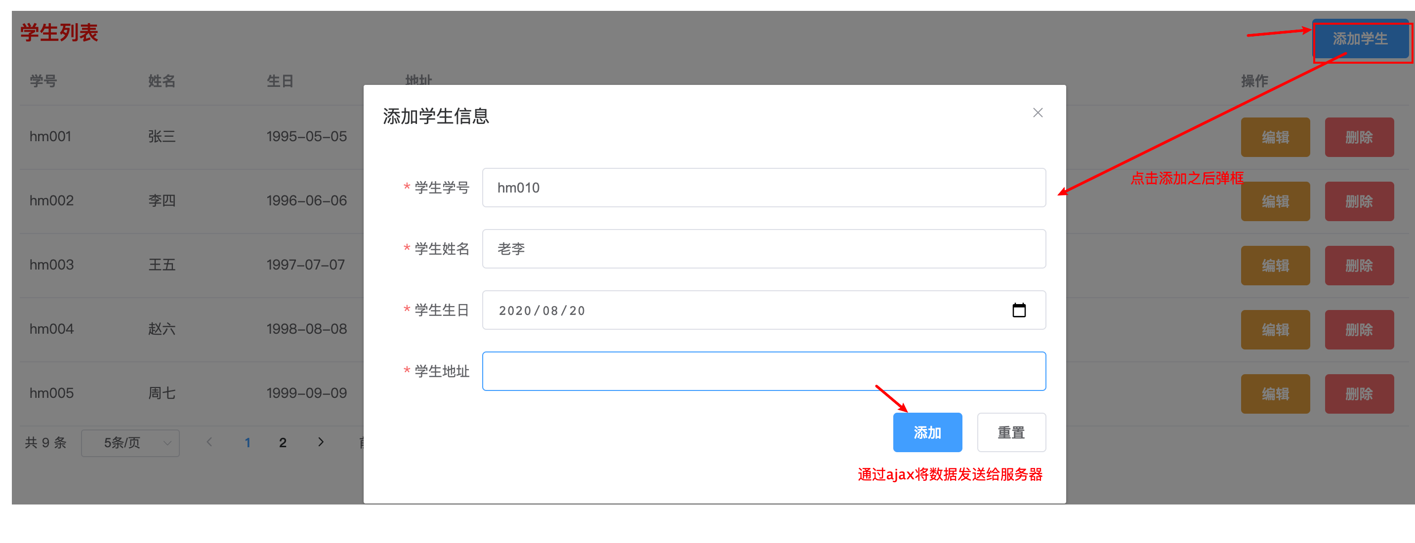Click 编辑 for student hm004

click(x=1275, y=330)
